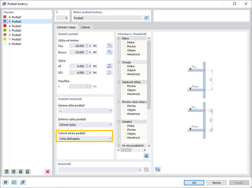Open the search magnifier tool at bottom left

click(5, 182)
